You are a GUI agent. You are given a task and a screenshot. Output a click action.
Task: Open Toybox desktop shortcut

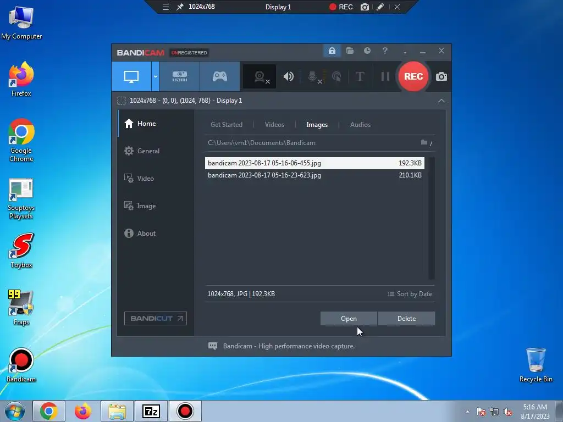pos(21,251)
